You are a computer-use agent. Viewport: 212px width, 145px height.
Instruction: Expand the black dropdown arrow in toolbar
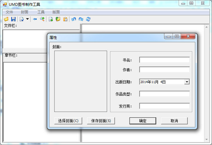[28, 19]
